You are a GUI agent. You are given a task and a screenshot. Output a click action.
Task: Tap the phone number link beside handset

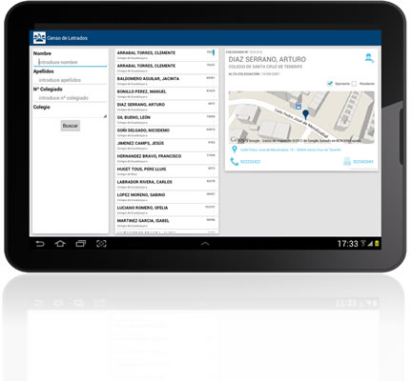[250, 162]
